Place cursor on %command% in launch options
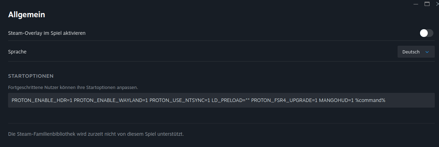Viewport: 439px width, 147px height. pos(370,100)
